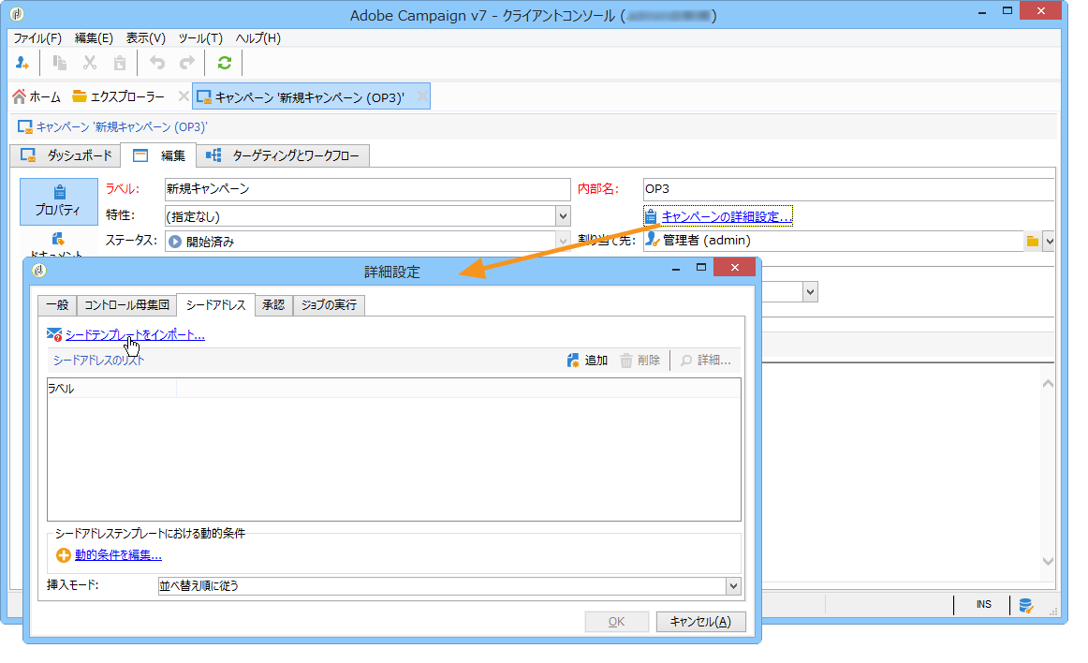
Task: Click the INS indicator in status bar
Action: [983, 605]
